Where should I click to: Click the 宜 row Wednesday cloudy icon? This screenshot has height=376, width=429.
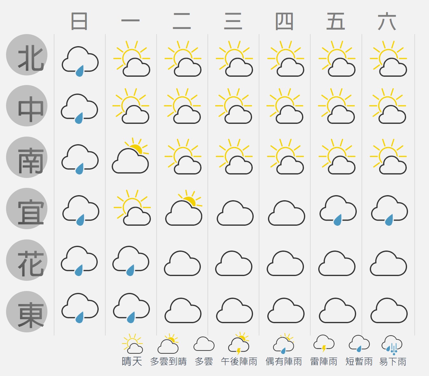(x=235, y=213)
